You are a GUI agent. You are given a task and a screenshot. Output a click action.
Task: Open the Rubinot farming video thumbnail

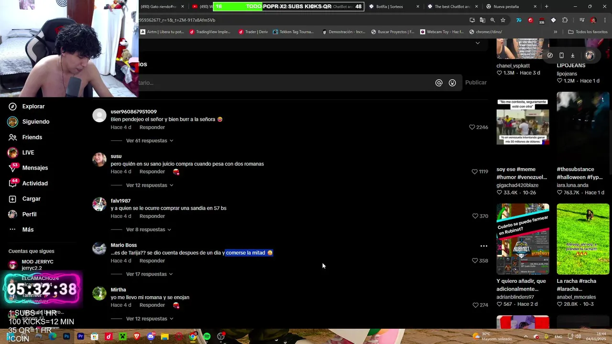523,239
